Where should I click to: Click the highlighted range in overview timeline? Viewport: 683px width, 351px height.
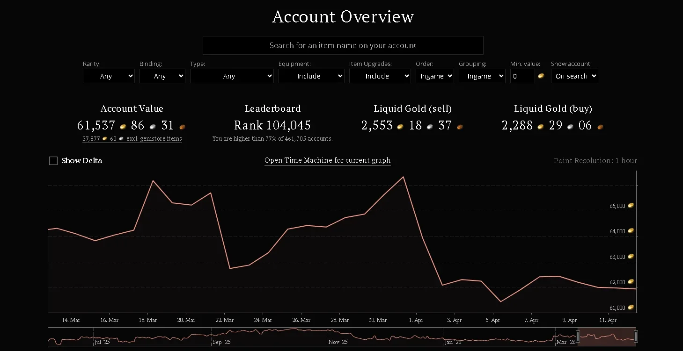[x=607, y=337]
